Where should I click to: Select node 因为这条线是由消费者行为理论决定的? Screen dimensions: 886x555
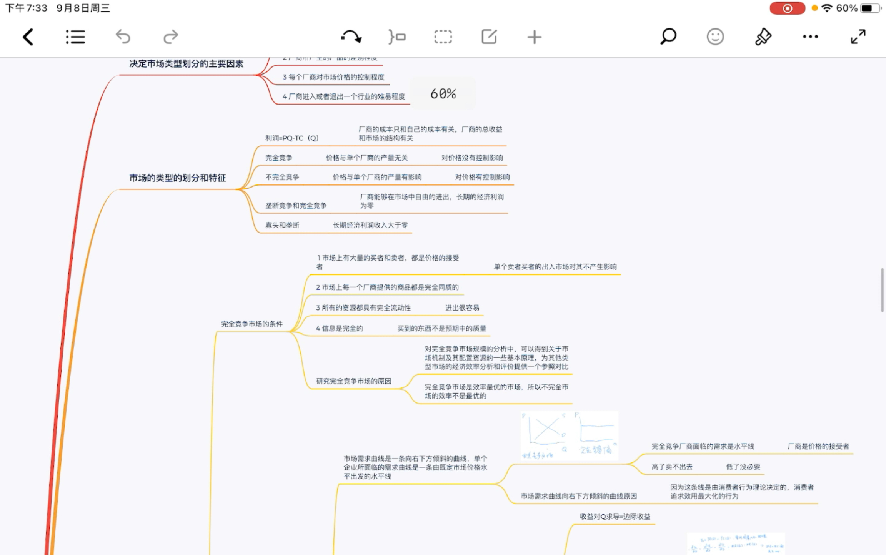(x=742, y=492)
